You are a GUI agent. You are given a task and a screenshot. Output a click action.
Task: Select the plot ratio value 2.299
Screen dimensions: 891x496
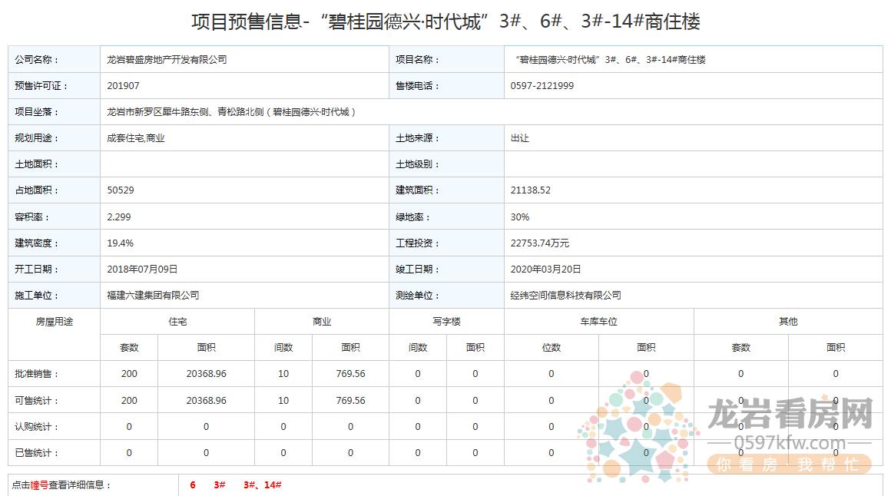(119, 217)
